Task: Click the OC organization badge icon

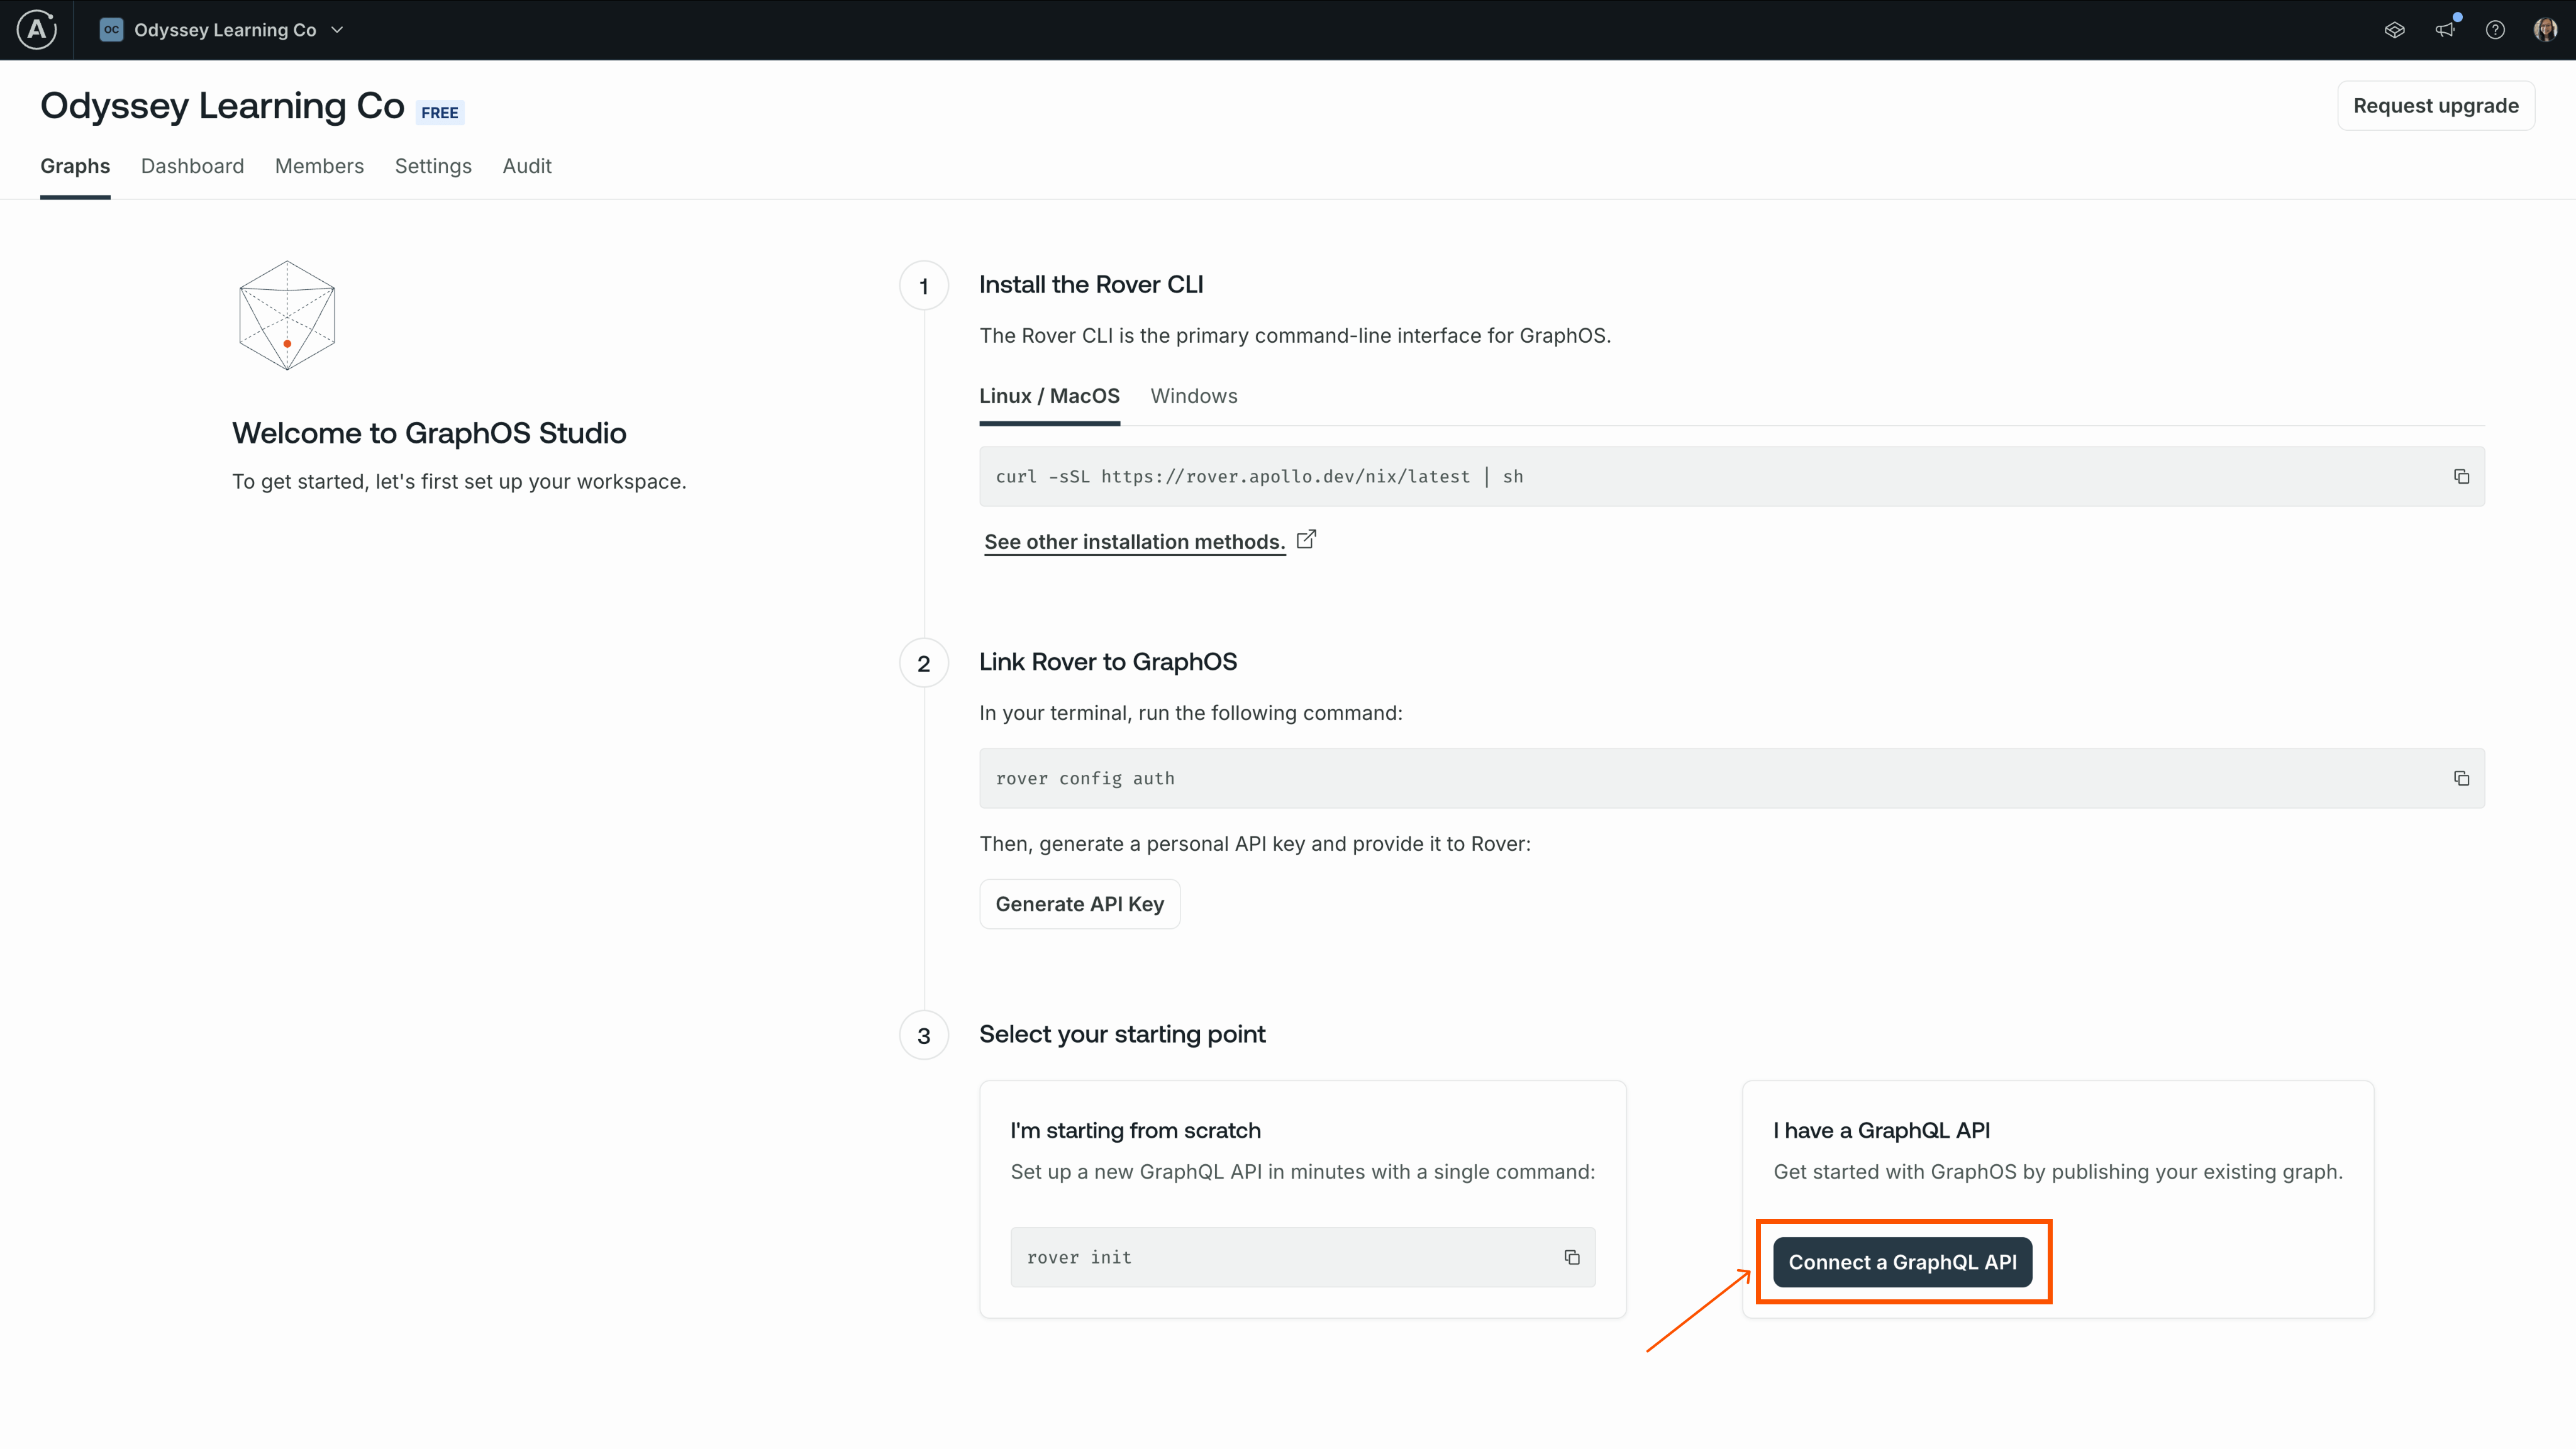Action: pos(111,29)
